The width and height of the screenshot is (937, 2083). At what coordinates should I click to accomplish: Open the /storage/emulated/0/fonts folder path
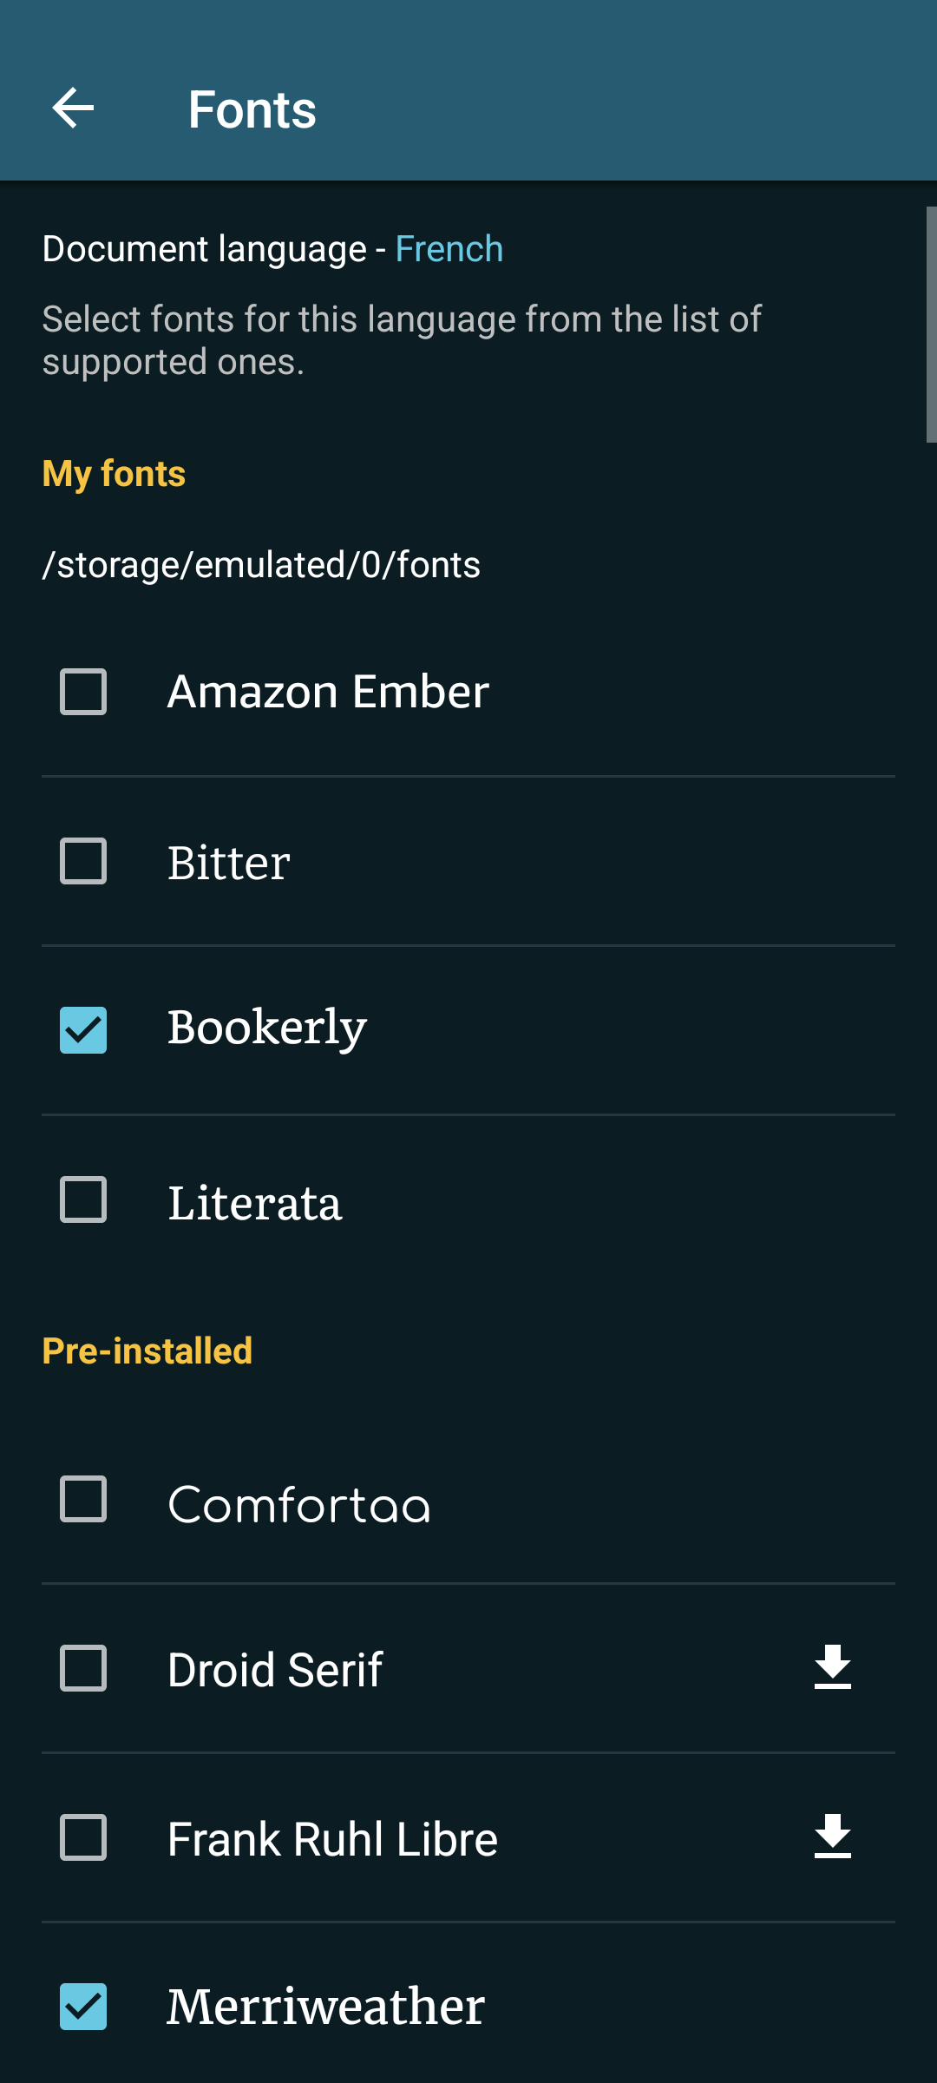pos(261,565)
